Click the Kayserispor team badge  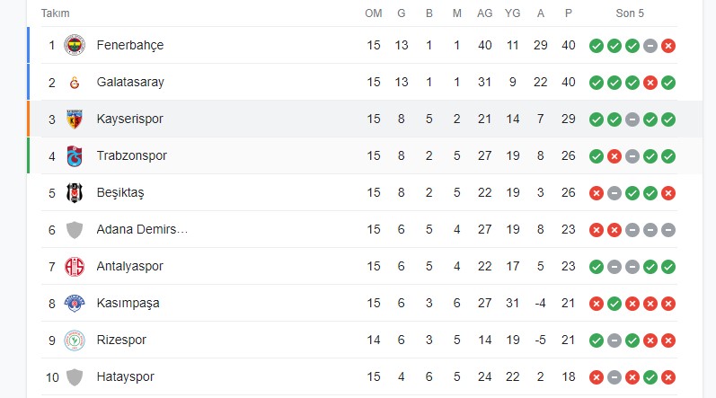point(75,119)
